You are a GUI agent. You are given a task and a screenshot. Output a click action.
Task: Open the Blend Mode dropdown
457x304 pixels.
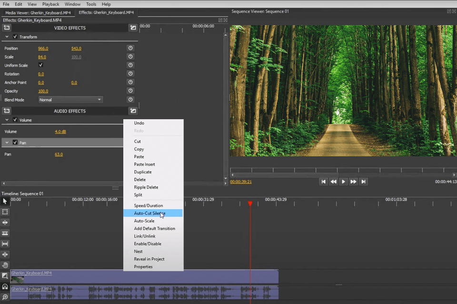pyautogui.click(x=70, y=100)
